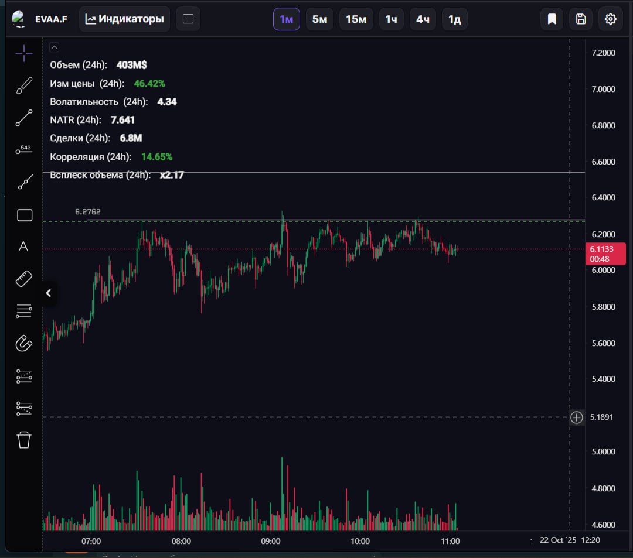Click the EVAA.F ticker symbol
The image size is (633, 558).
coord(51,19)
